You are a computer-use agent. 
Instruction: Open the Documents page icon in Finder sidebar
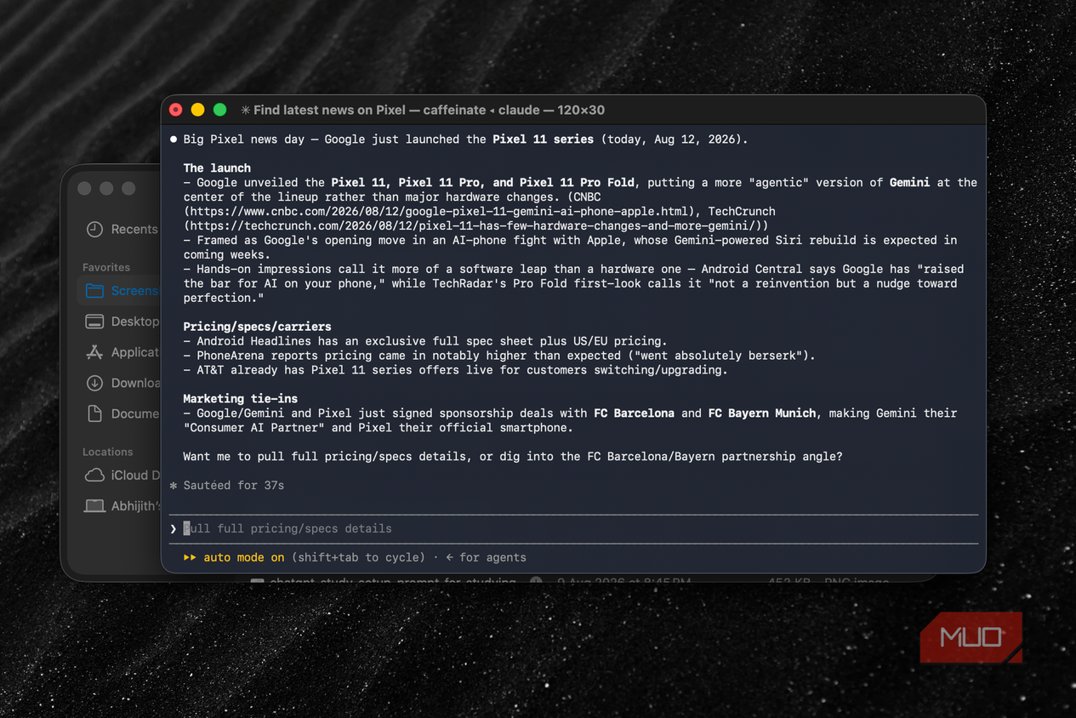click(x=94, y=413)
